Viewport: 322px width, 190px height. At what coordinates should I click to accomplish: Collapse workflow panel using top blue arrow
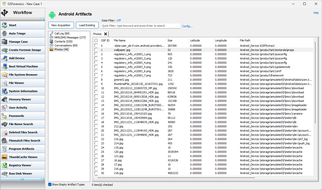click(x=43, y=19)
